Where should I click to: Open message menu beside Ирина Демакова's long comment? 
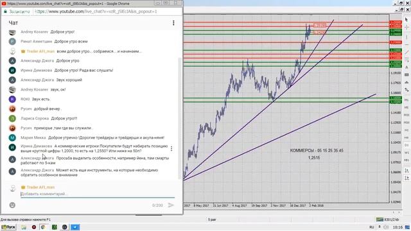pos(171,148)
